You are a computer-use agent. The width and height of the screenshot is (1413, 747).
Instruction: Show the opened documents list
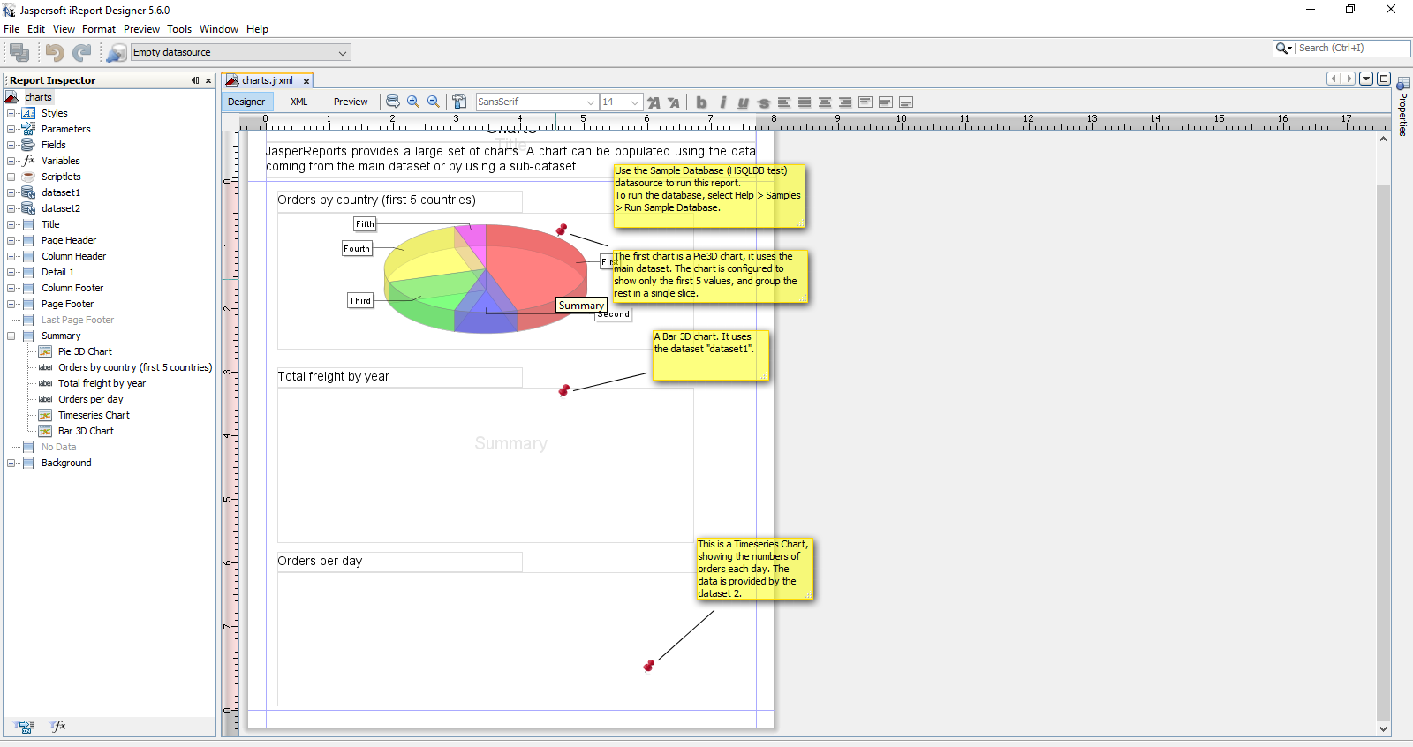click(x=1366, y=79)
